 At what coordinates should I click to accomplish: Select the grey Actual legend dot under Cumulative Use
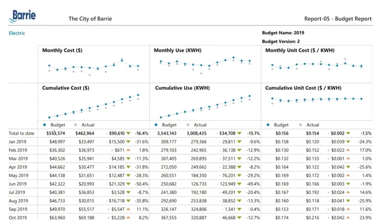click(x=188, y=125)
